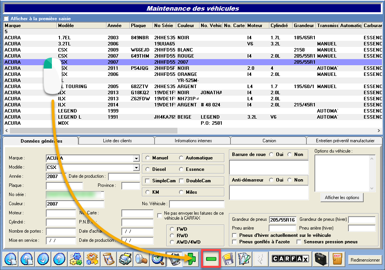Check Pneus gonflés à l'azote

point(235,242)
